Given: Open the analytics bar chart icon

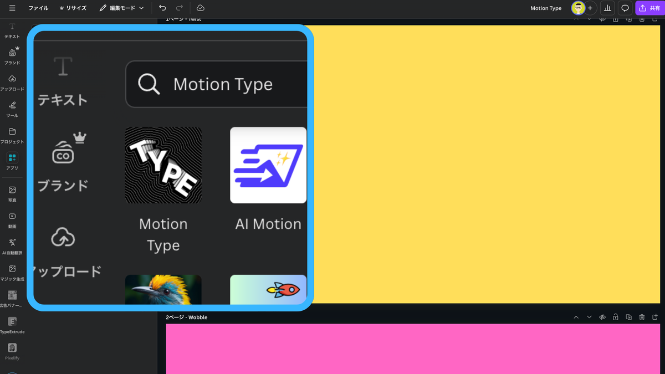Looking at the screenshot, I should pos(607,8).
